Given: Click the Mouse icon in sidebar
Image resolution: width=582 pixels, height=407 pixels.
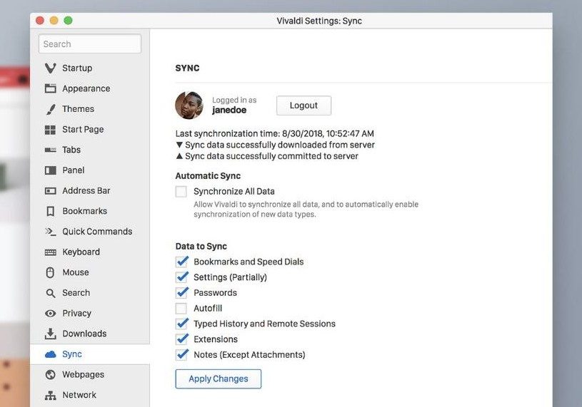Looking at the screenshot, I should (50, 272).
